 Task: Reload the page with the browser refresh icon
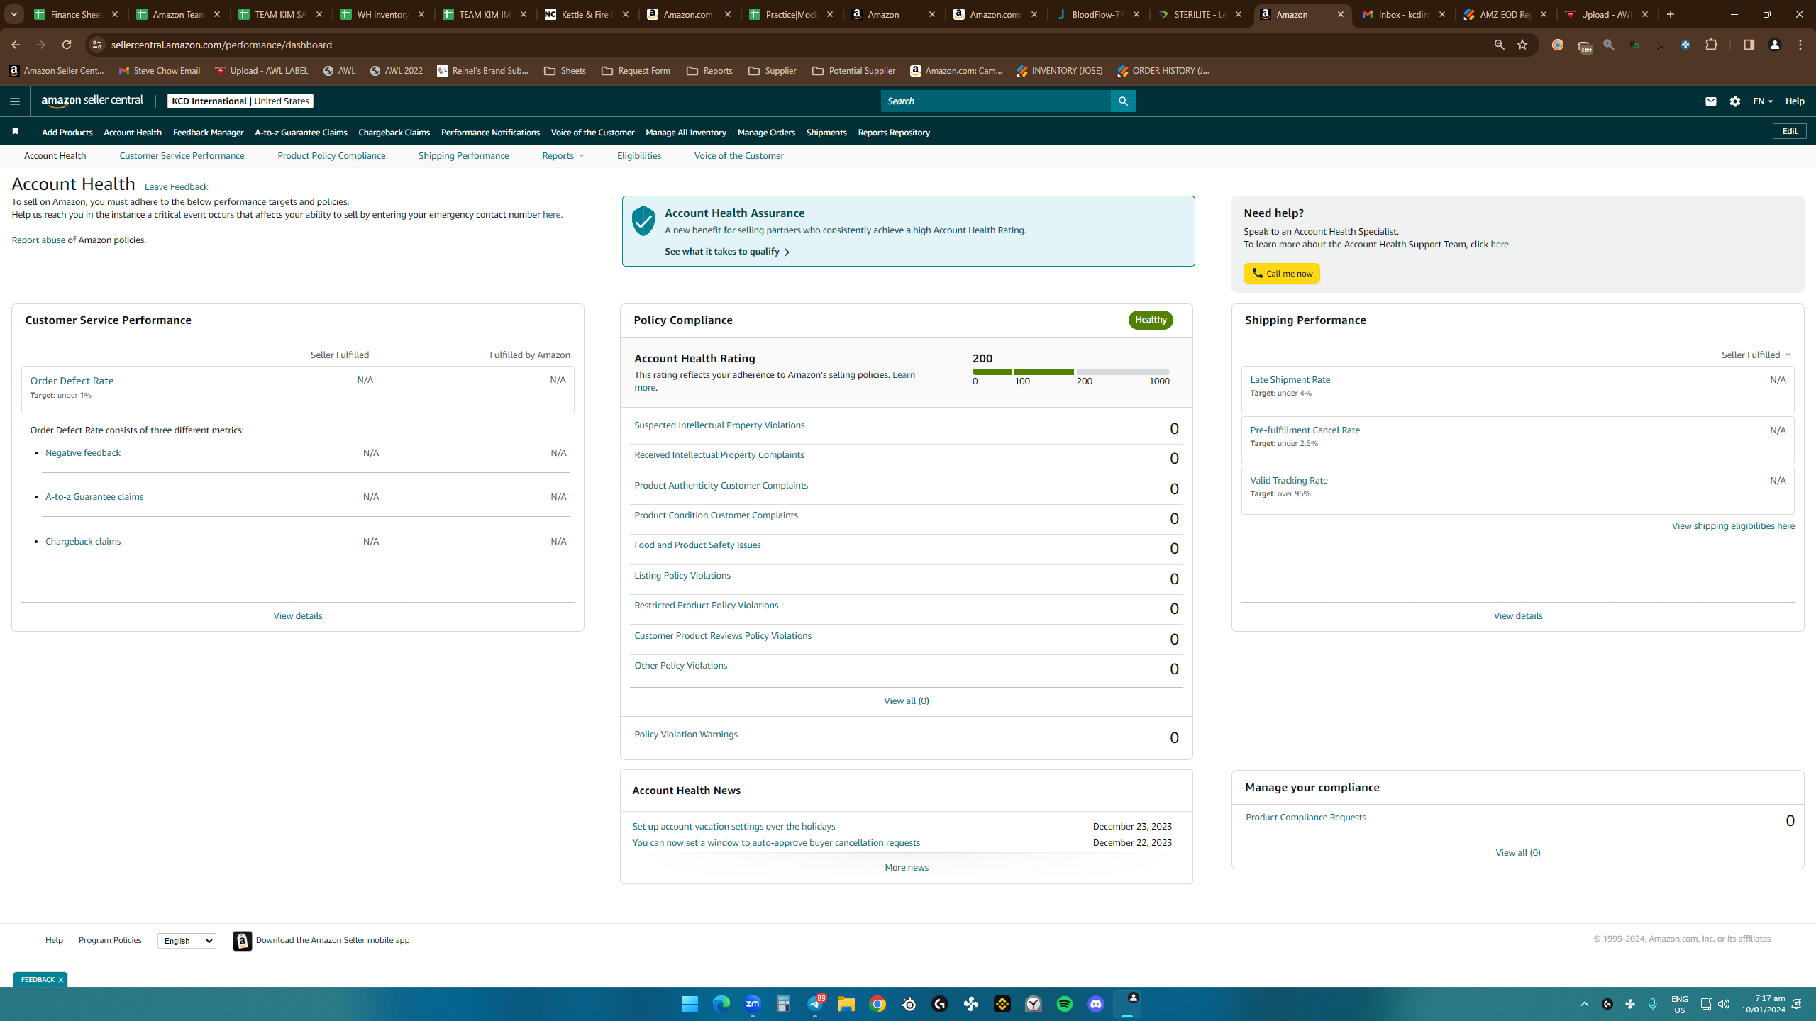[x=67, y=45]
